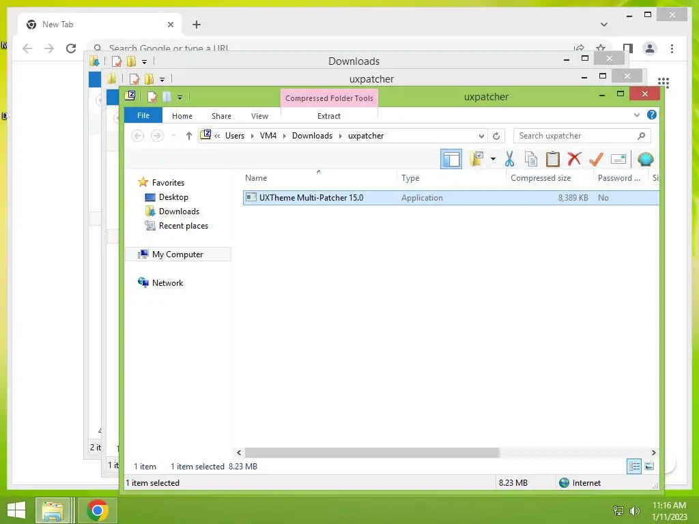Open the File ribbon tab
The width and height of the screenshot is (699, 524).
pos(143,115)
